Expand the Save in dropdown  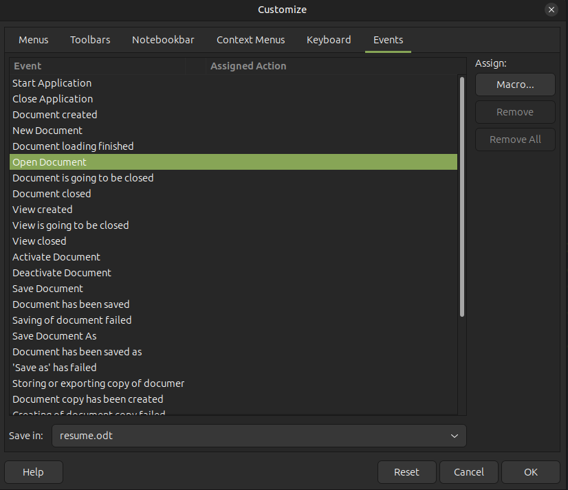coord(259,436)
